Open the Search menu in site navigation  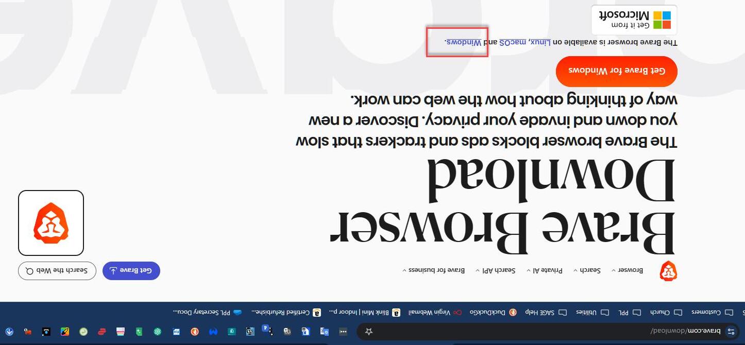(x=587, y=270)
